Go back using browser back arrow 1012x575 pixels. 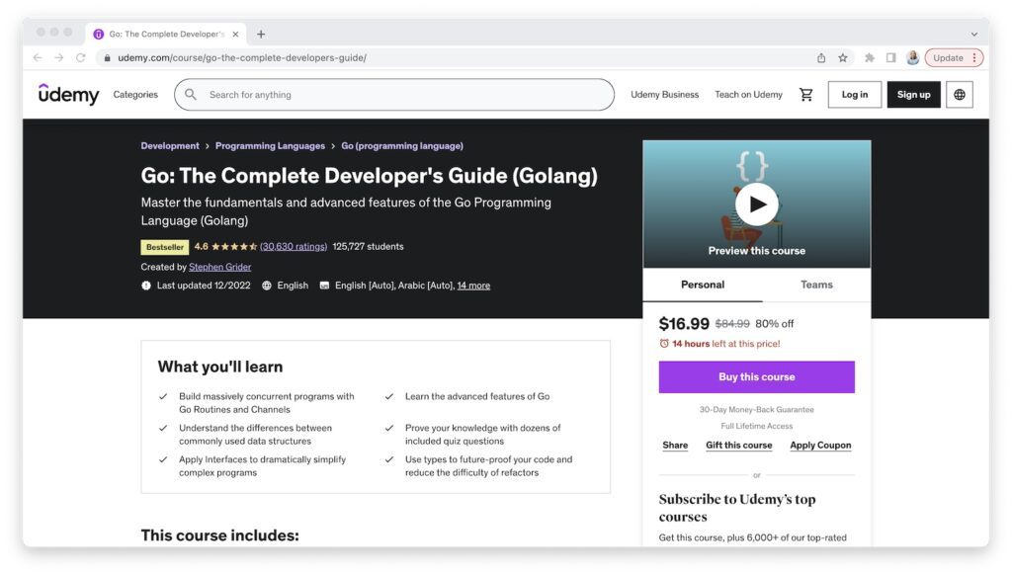coord(38,57)
